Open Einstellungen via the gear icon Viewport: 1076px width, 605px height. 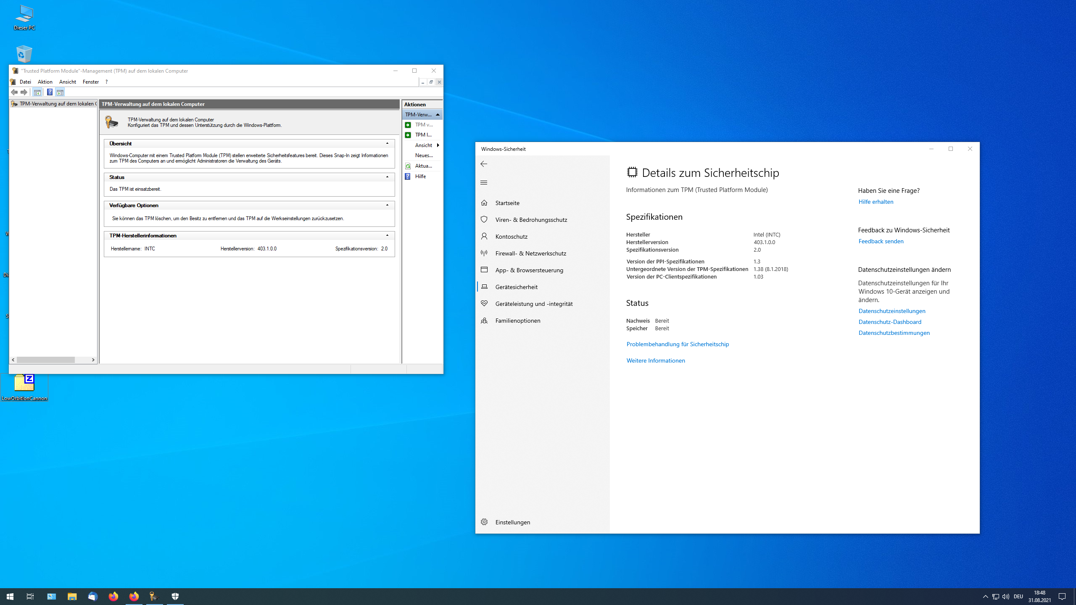(x=484, y=522)
